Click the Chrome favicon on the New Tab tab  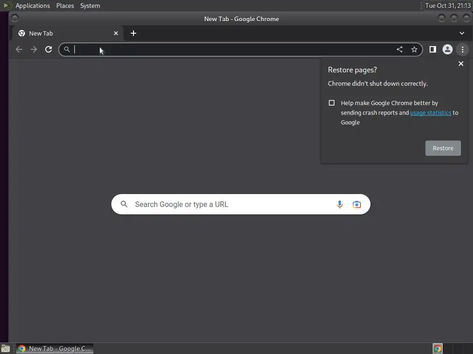(x=22, y=33)
